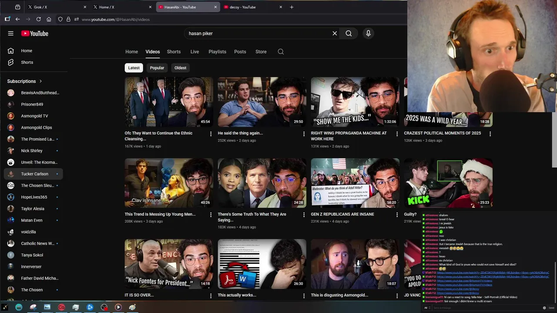Open the red 'Ca' taskbar icon

pos(61,307)
